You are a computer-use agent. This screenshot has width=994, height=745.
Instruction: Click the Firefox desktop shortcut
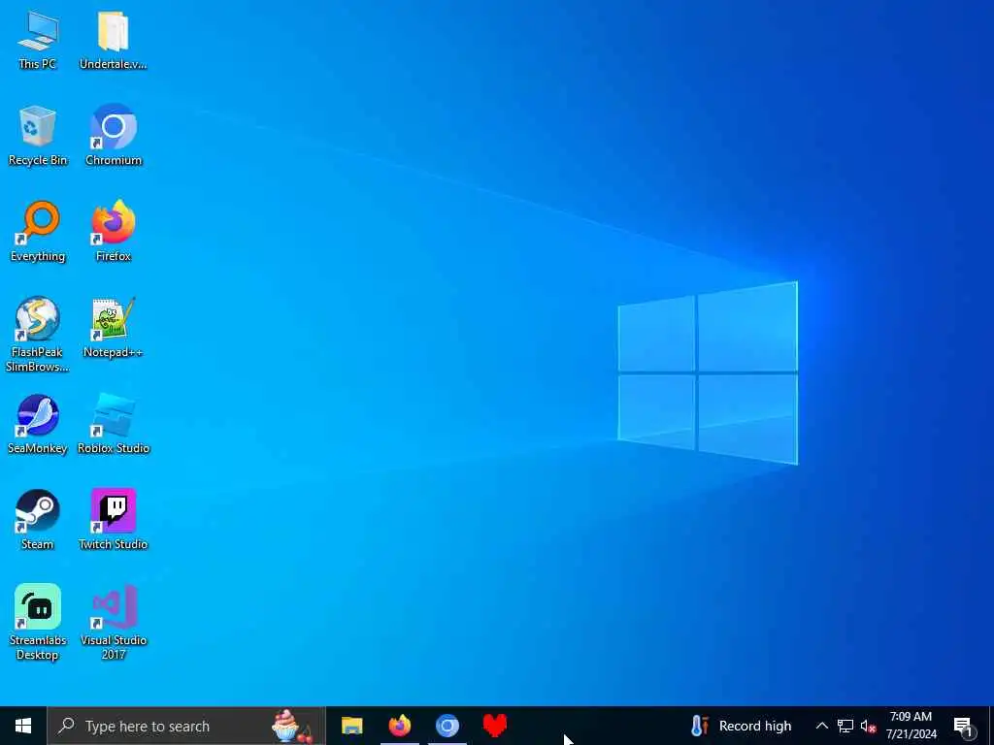114,232
